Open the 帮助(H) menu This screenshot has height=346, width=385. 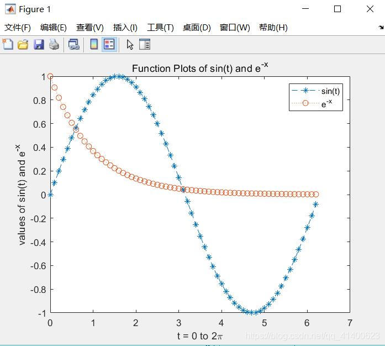tap(273, 28)
